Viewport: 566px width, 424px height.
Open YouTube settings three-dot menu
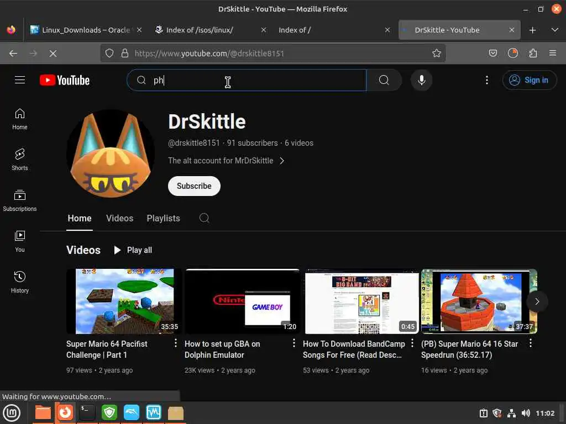pos(486,80)
